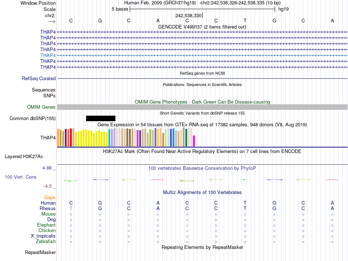The width and height of the screenshot is (348, 261).
Task: Click gray mismatch T in Rhesus row
Action: 71,208
